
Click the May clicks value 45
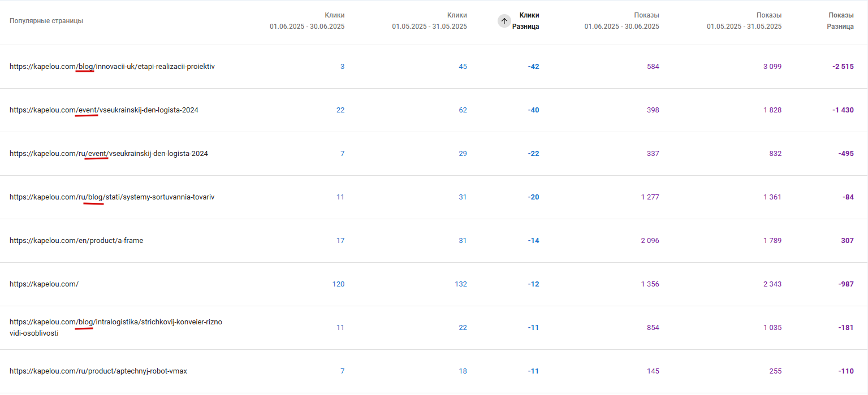(463, 67)
